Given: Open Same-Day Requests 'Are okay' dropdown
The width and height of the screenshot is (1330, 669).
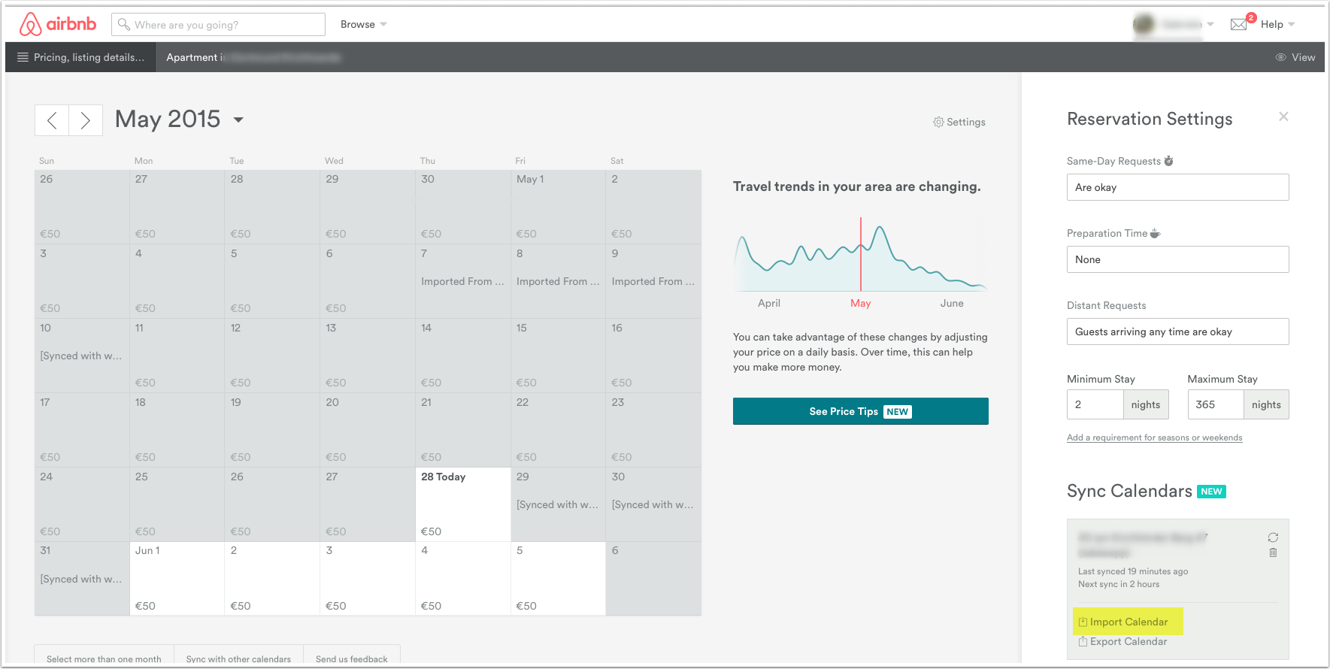Looking at the screenshot, I should [1177, 187].
